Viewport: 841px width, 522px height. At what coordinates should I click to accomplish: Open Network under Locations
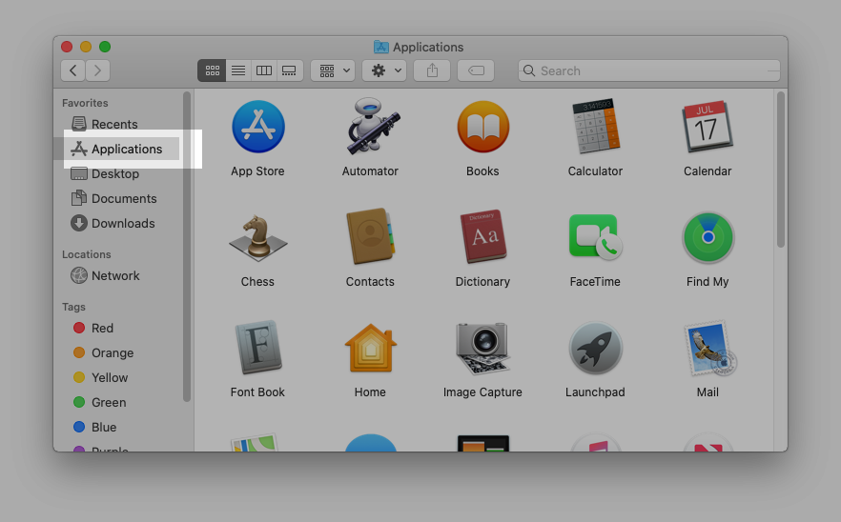coord(105,275)
